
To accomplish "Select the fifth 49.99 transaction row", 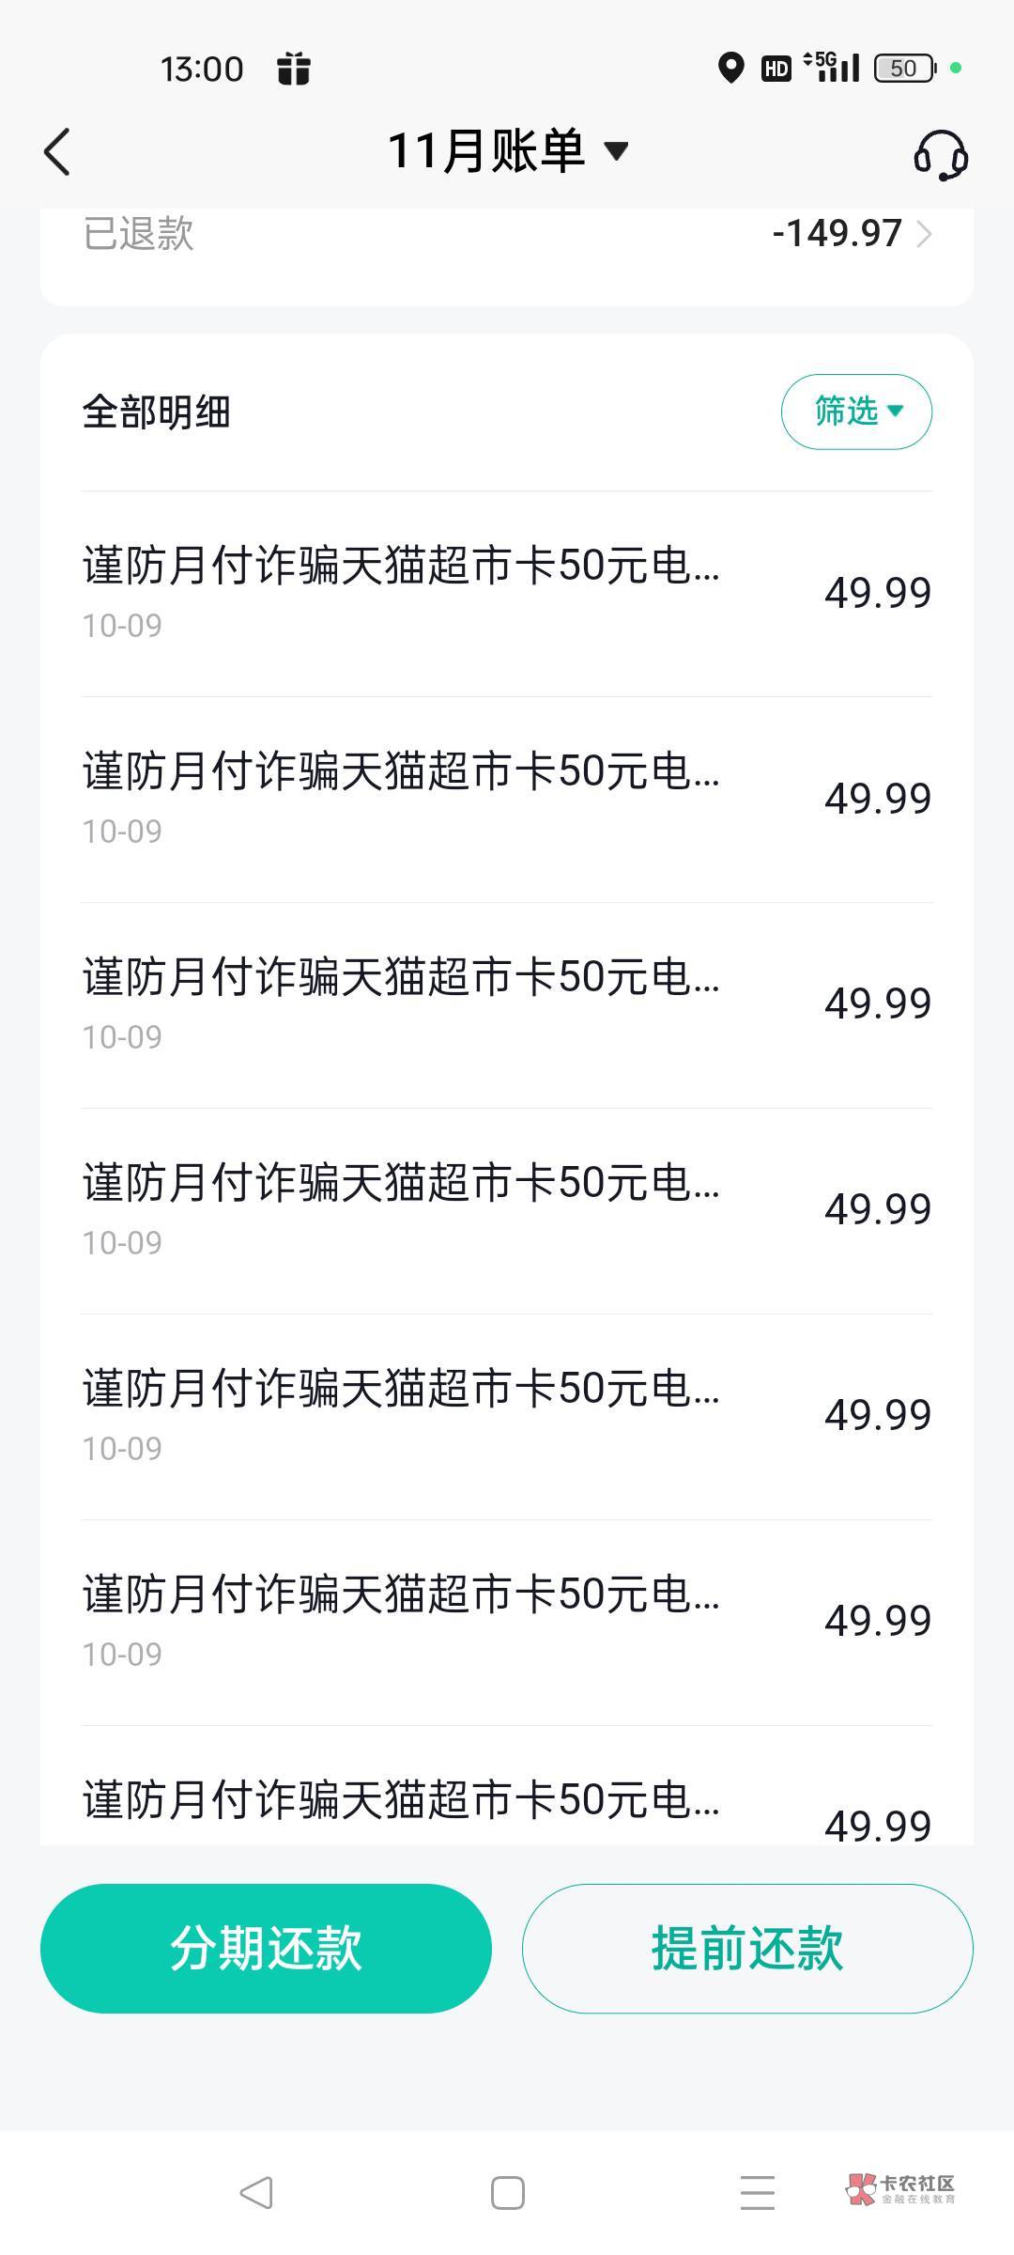I will 507,1416.
